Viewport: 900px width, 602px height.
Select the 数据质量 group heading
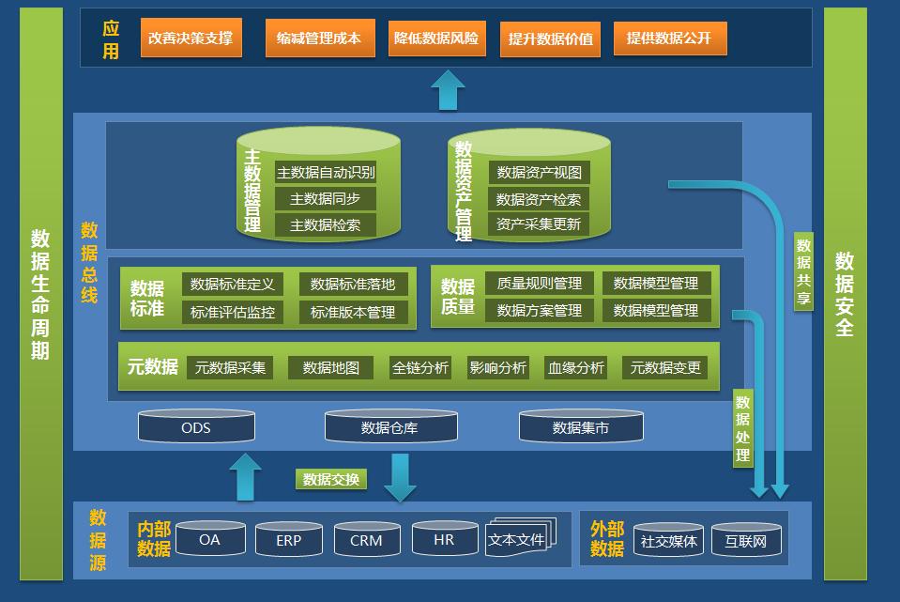point(457,297)
